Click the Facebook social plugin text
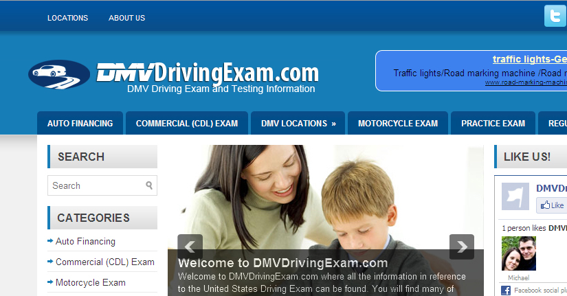Image resolution: width=567 pixels, height=296 pixels. [x=540, y=291]
